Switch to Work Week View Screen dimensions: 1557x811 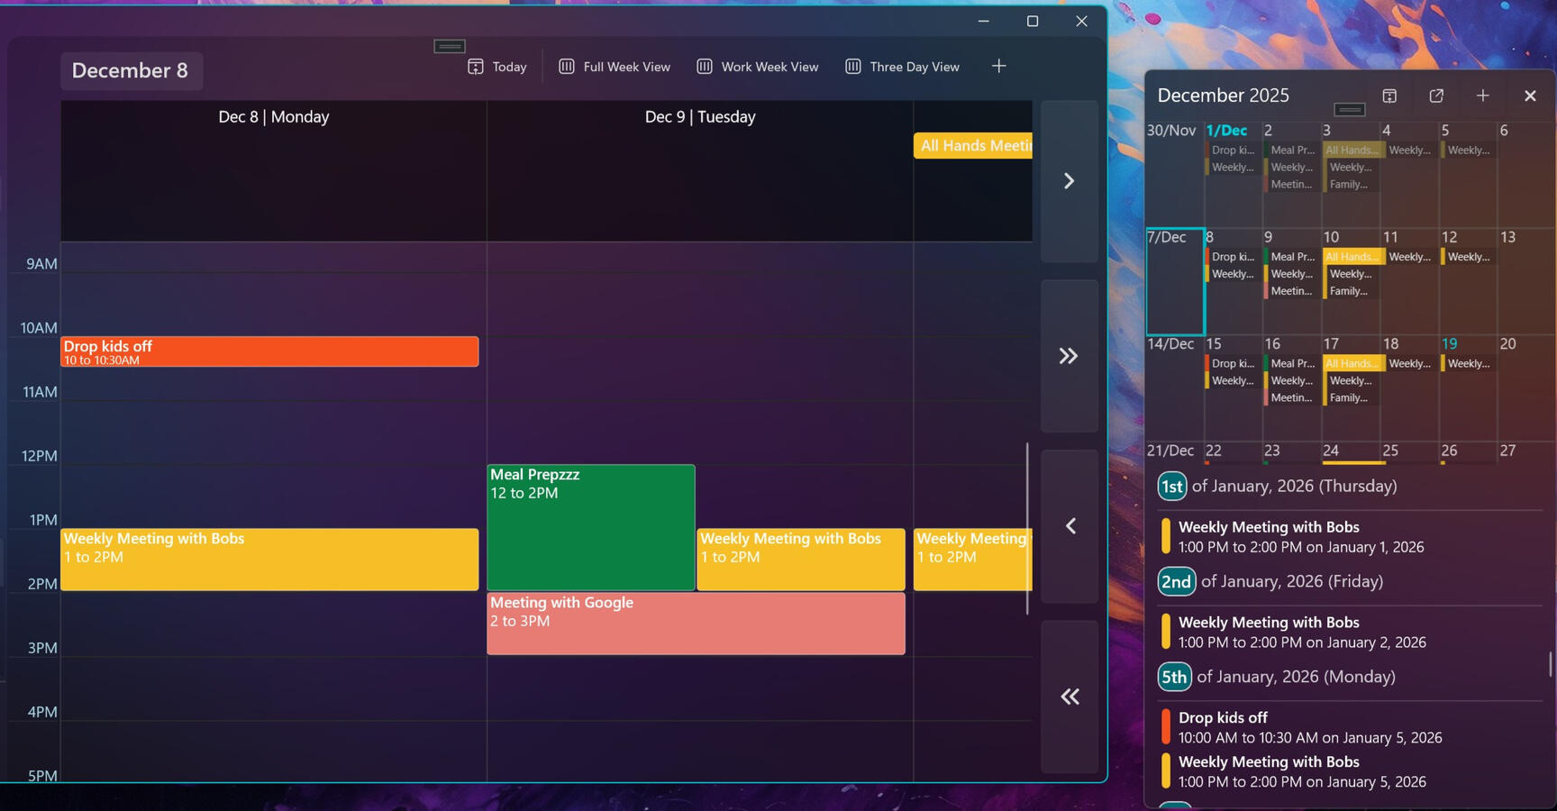704,66
